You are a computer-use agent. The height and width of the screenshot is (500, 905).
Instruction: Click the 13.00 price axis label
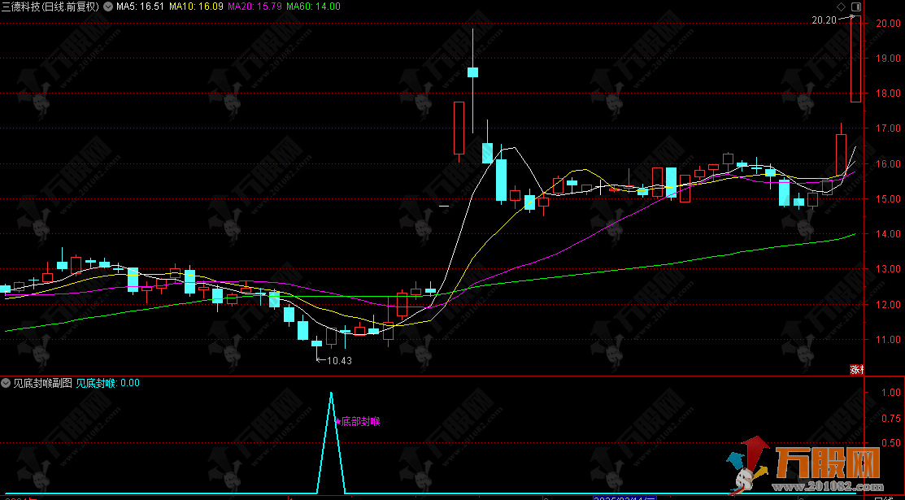pos(887,269)
